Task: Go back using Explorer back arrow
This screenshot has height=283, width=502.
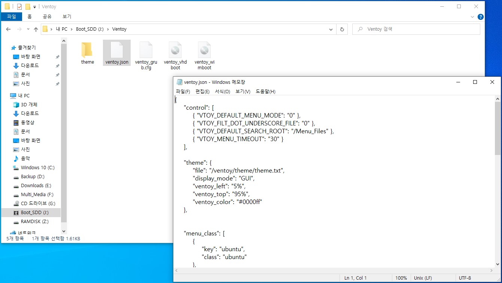Action: 8,29
